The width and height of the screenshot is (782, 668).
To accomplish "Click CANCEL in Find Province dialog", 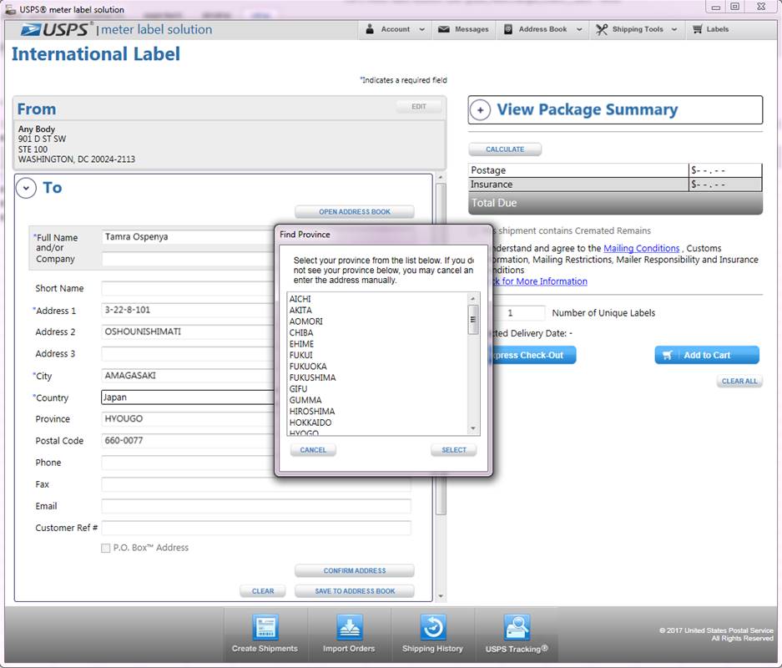I will [x=313, y=450].
